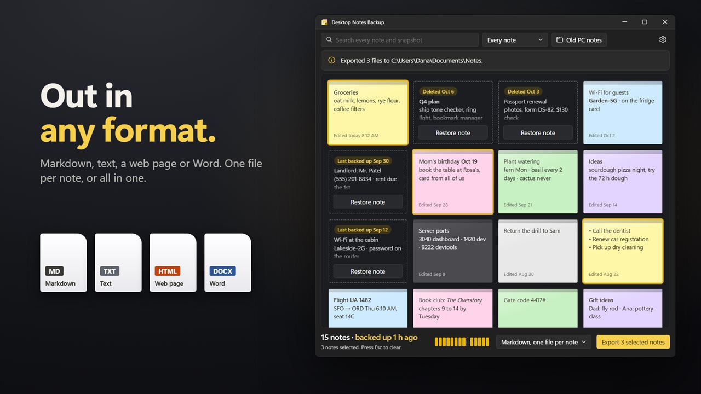This screenshot has width=701, height=394.
Task: Deselect the pink Mom's birthday note
Action: (x=453, y=182)
